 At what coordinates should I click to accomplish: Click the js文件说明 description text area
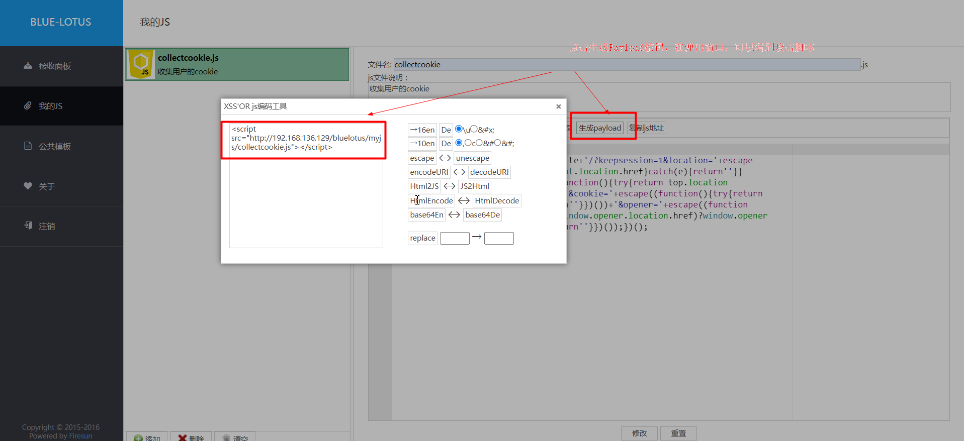pyautogui.click(x=659, y=97)
